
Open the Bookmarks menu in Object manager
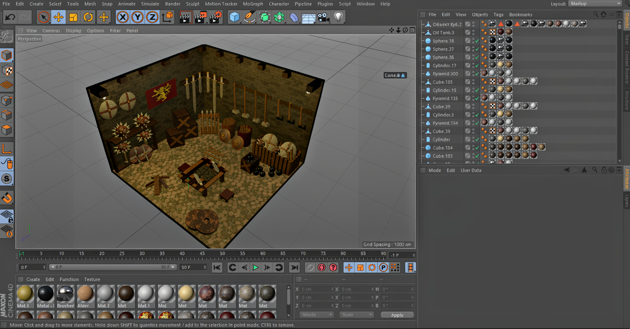click(521, 15)
